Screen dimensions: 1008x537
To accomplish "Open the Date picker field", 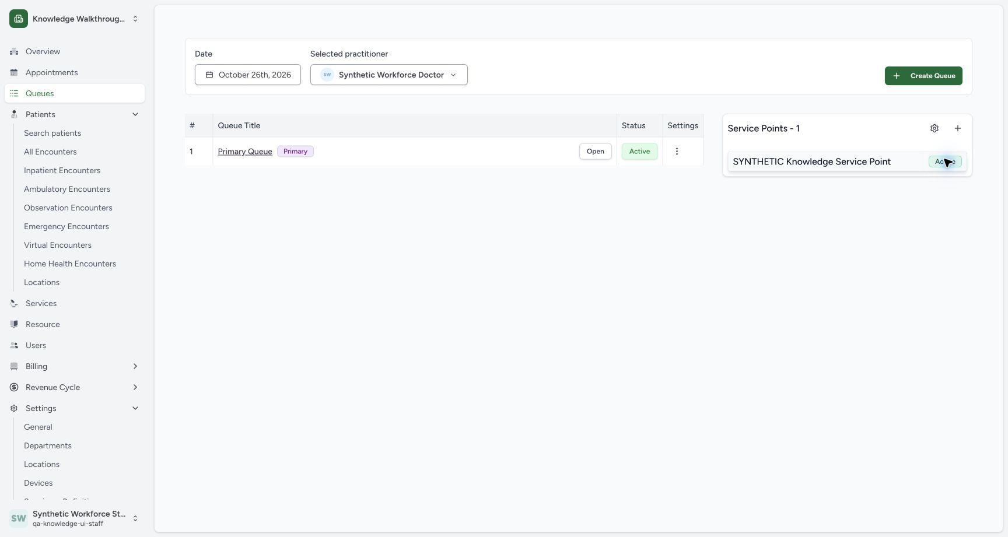I will pyautogui.click(x=248, y=75).
